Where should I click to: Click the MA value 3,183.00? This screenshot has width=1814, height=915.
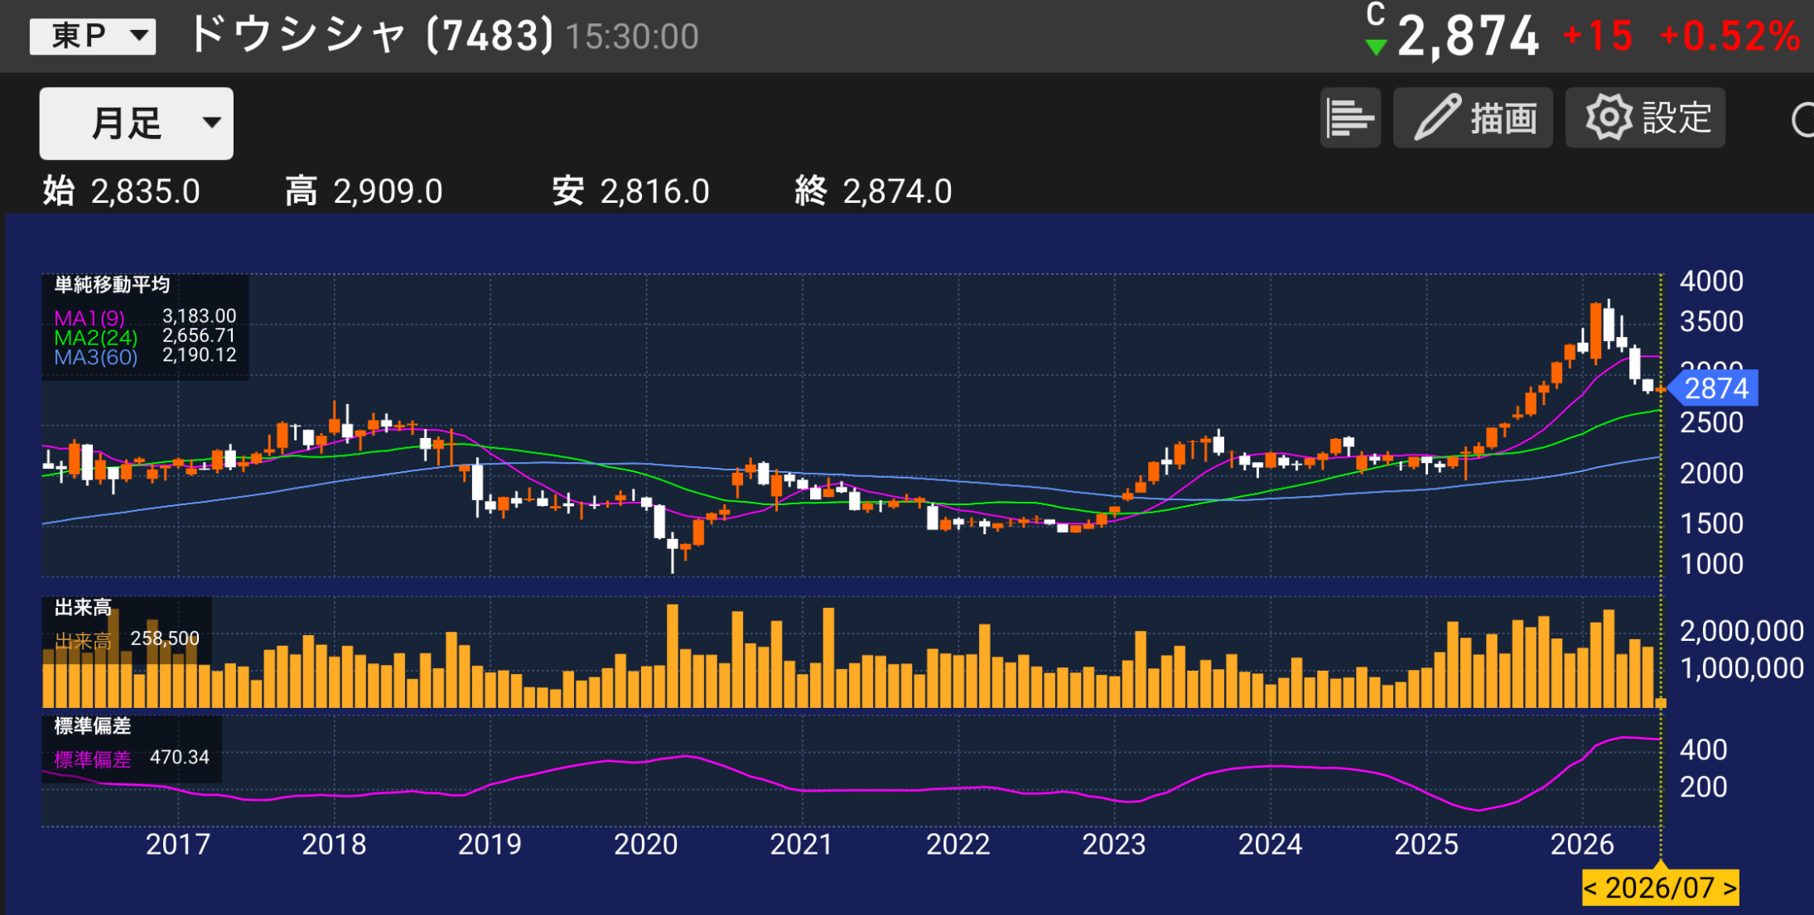pos(200,316)
